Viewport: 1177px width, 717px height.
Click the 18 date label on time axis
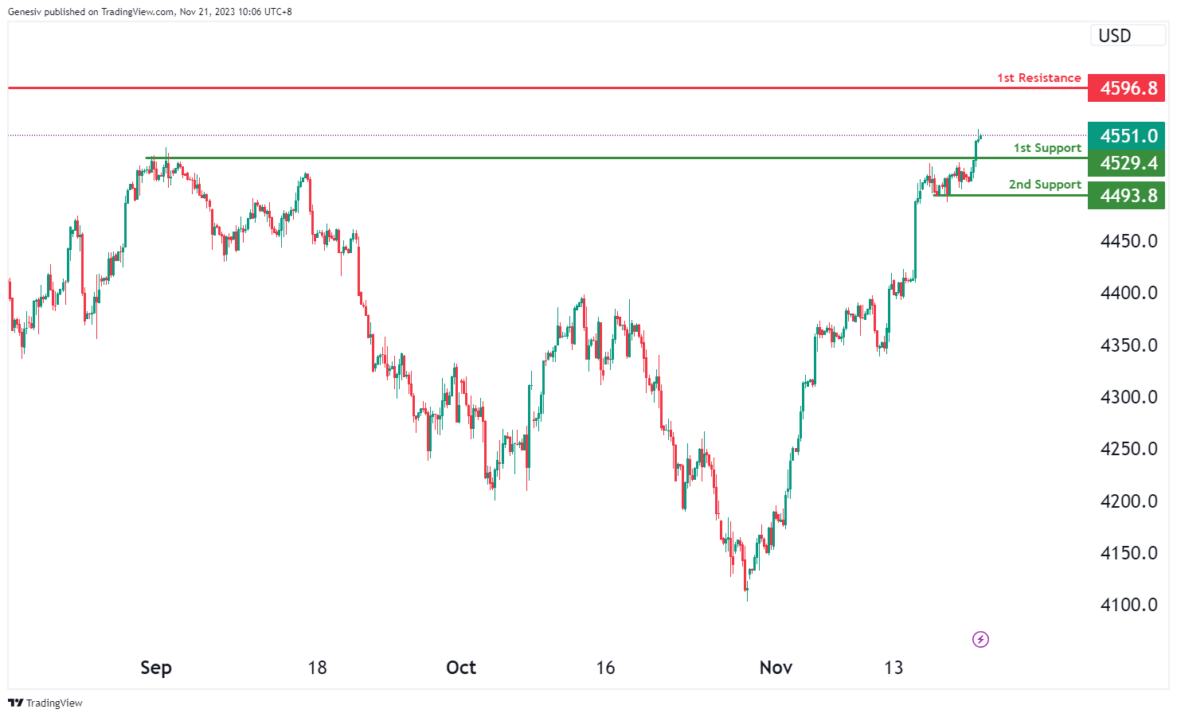click(x=317, y=668)
